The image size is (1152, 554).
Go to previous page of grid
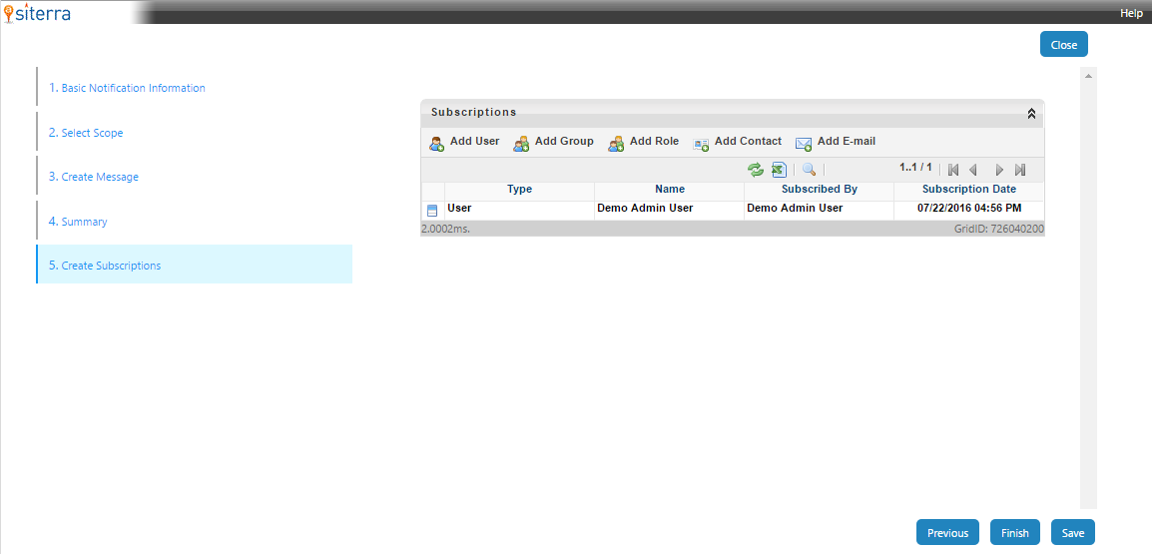(973, 170)
